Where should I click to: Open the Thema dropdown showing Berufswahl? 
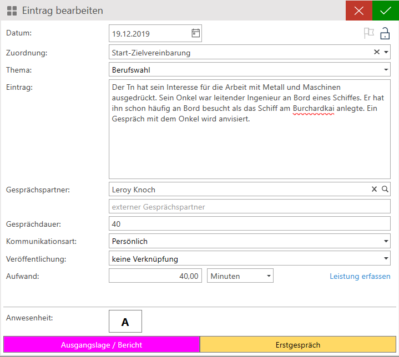(386, 70)
